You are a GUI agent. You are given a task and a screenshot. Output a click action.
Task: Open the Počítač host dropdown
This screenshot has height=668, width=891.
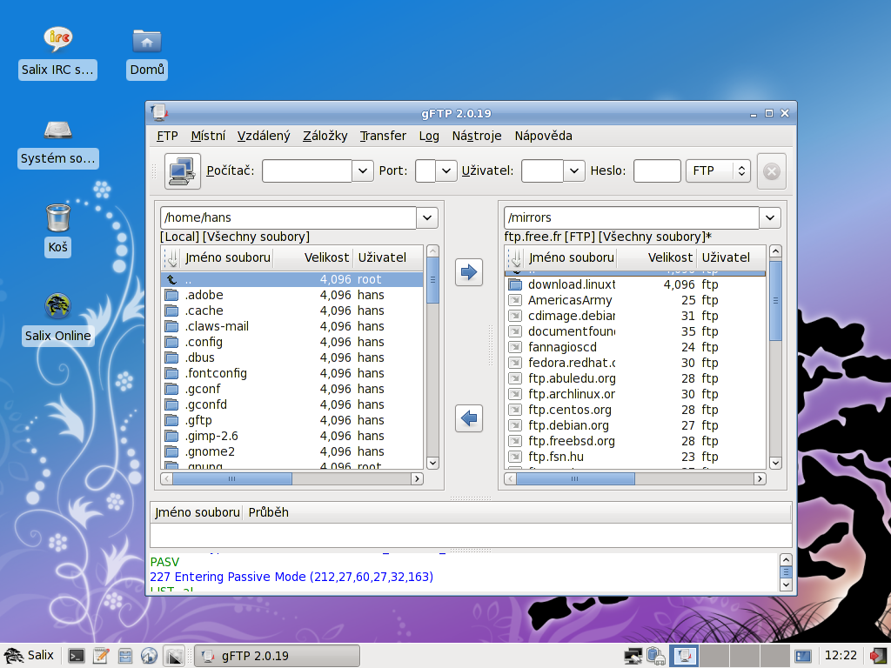363,171
